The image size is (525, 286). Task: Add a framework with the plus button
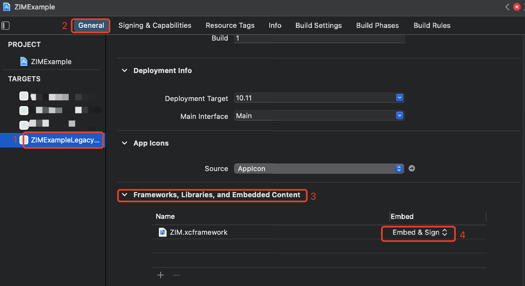click(161, 275)
